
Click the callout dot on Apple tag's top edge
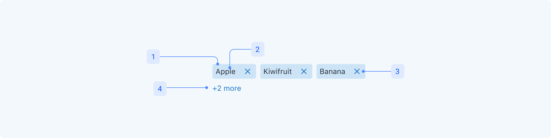coord(218,64)
